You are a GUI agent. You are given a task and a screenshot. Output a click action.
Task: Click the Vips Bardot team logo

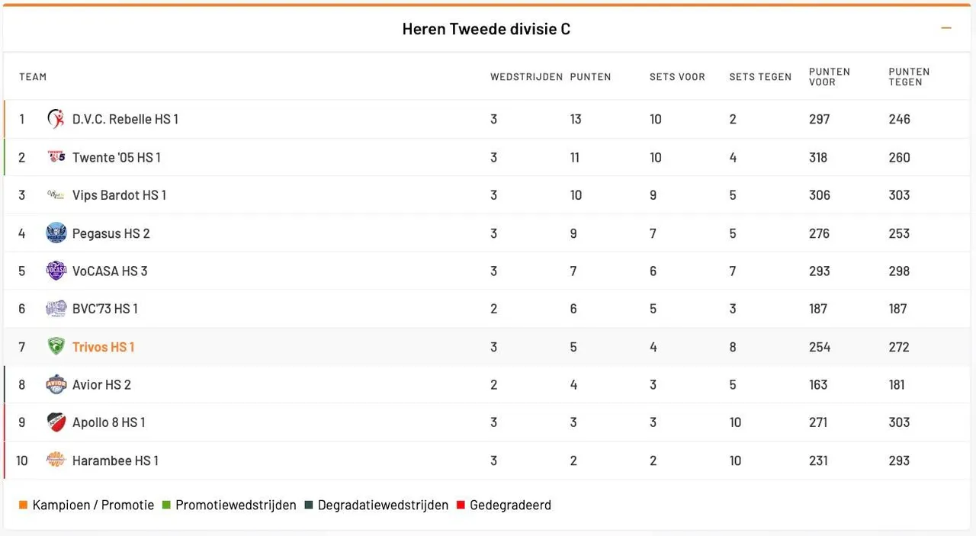pyautogui.click(x=56, y=195)
